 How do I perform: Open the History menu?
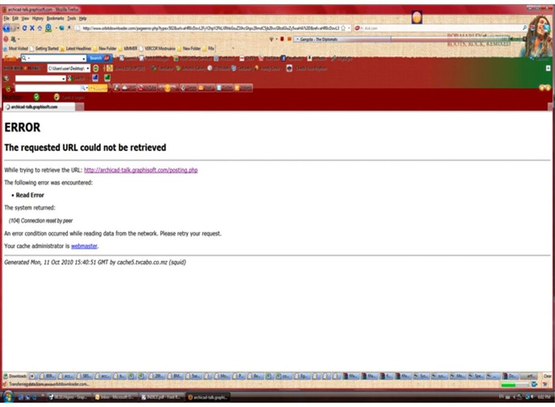(38, 18)
